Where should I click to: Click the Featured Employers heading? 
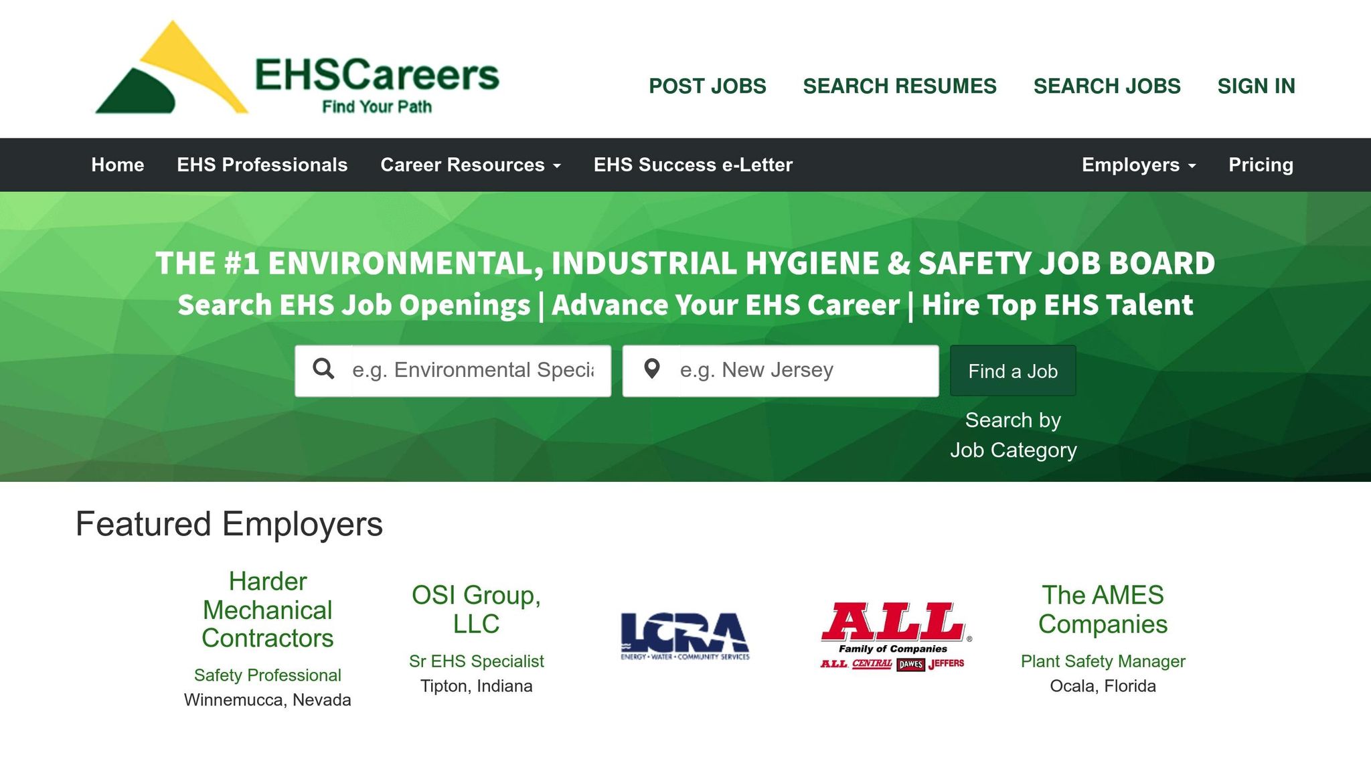tap(229, 524)
